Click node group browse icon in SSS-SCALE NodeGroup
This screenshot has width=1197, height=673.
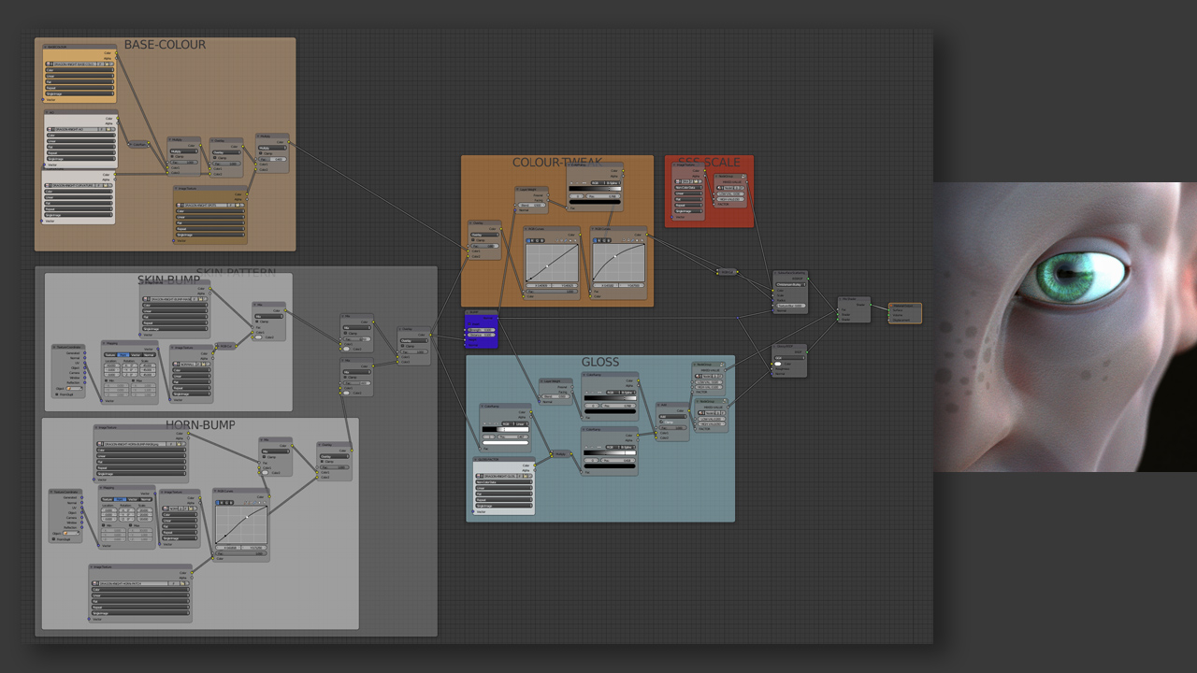719,188
